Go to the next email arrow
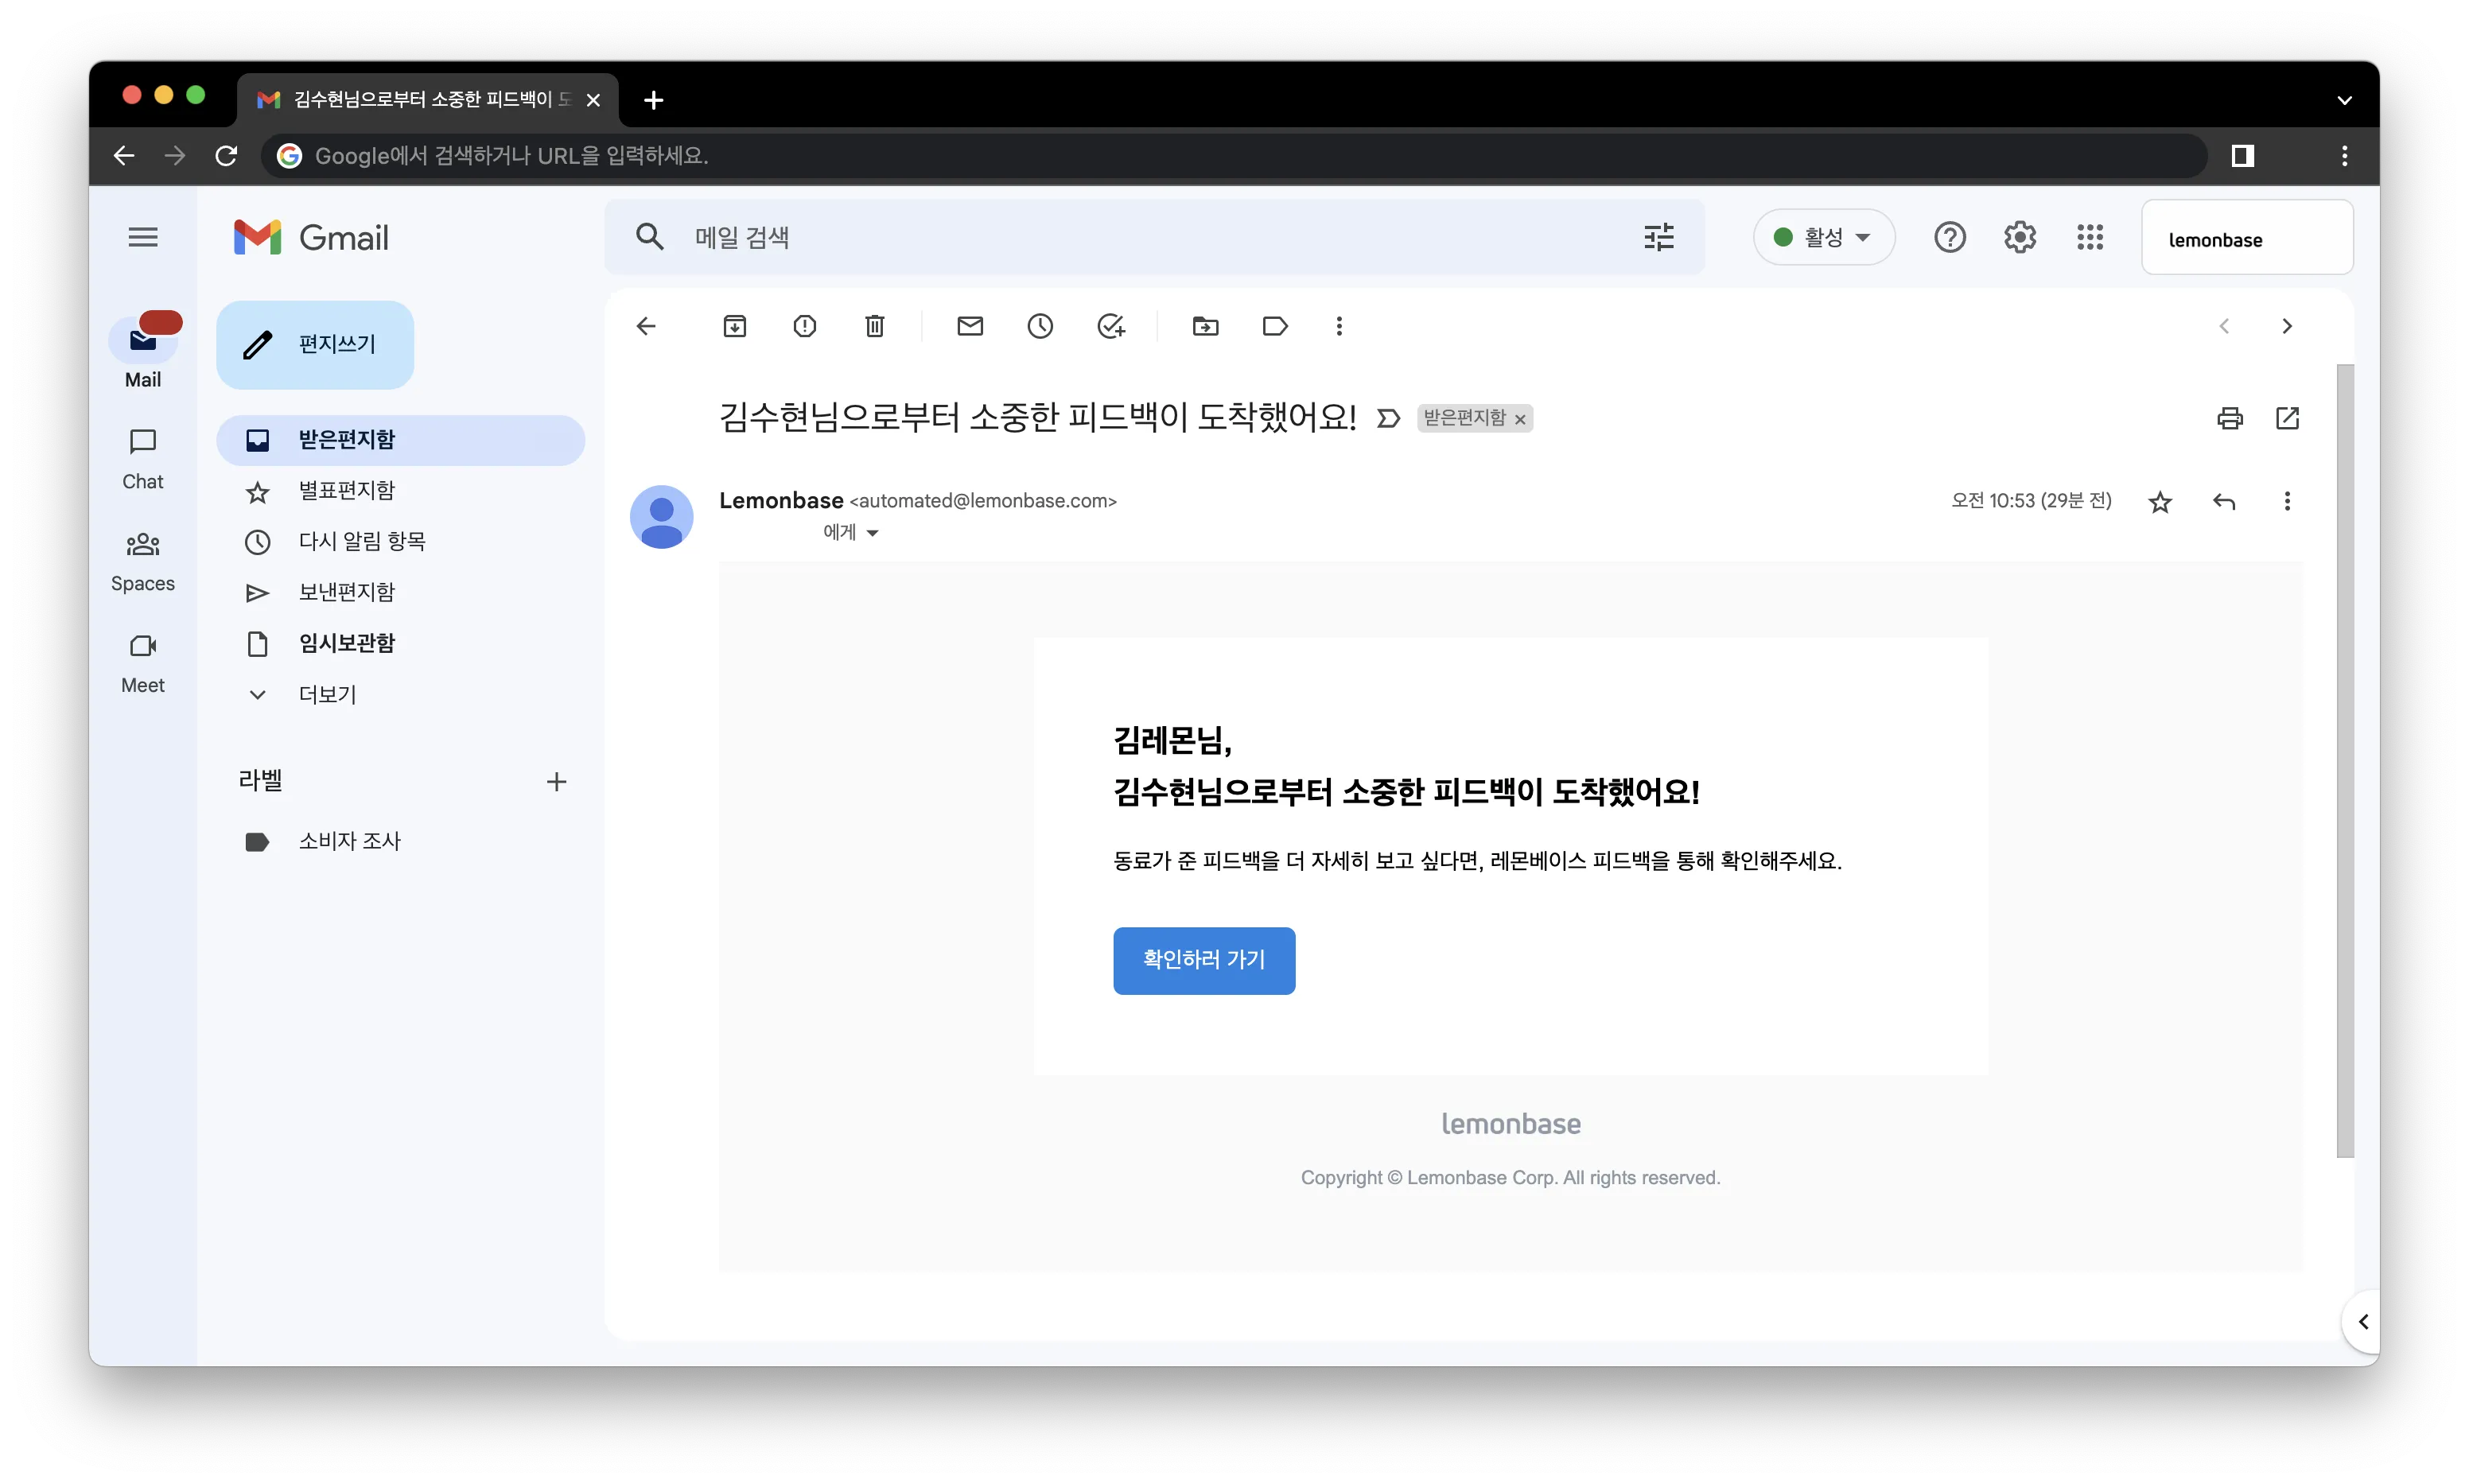This screenshot has width=2469, height=1484. coord(2286,326)
